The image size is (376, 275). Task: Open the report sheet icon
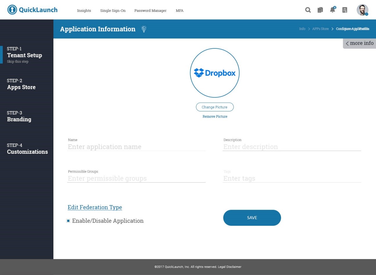[x=345, y=10]
